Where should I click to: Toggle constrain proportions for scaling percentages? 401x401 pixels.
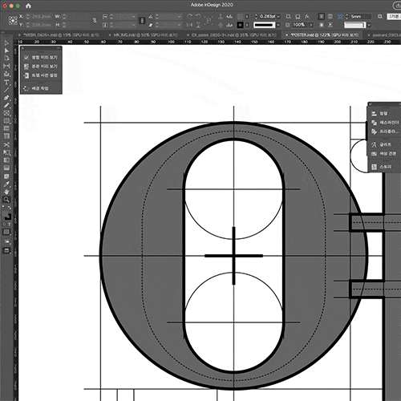pos(142,21)
